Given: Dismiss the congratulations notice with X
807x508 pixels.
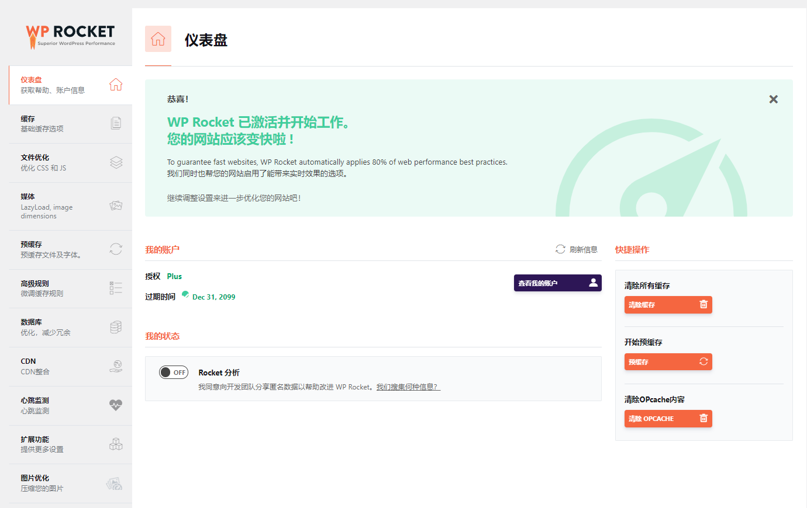Looking at the screenshot, I should [x=773, y=99].
